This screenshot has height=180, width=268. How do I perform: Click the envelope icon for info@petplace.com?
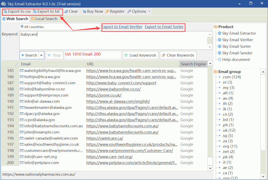21,163
